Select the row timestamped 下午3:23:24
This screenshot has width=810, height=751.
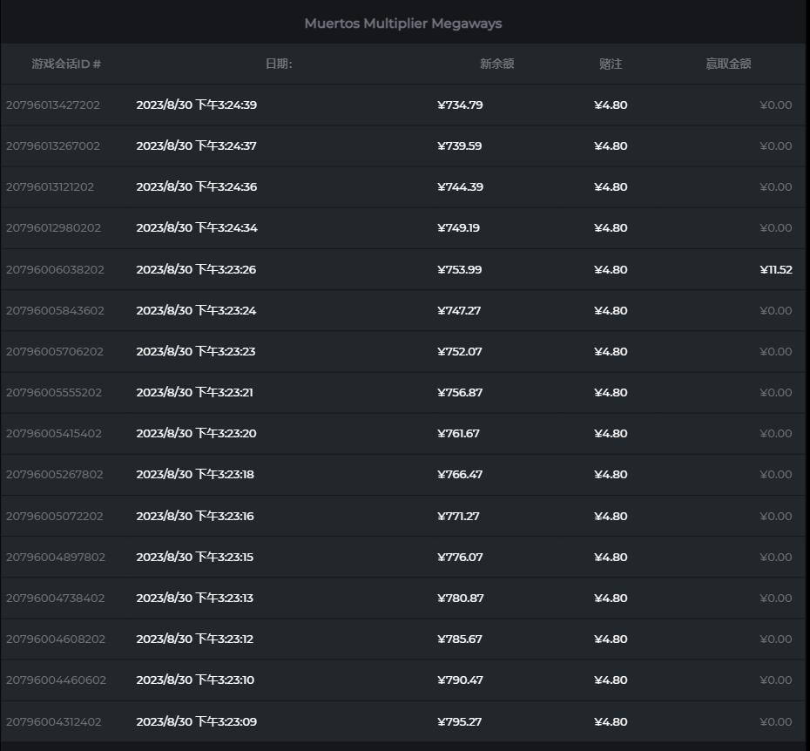[196, 311]
